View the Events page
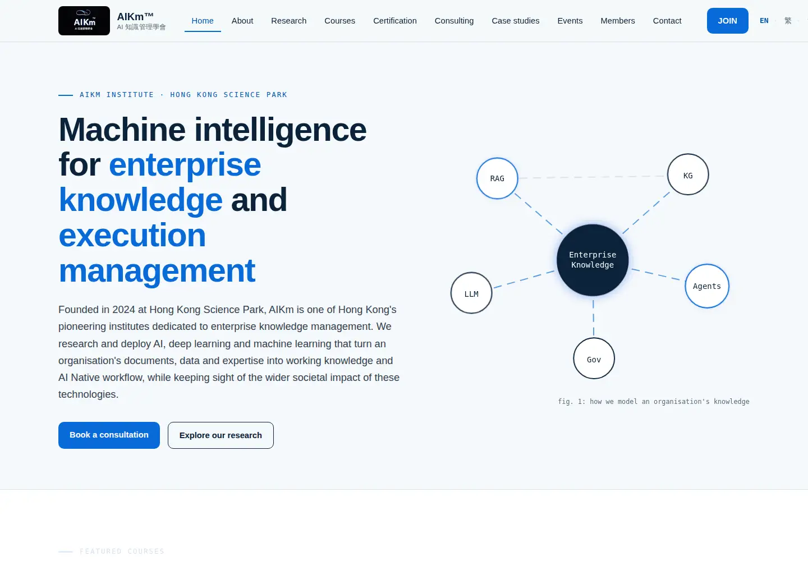 click(x=570, y=21)
